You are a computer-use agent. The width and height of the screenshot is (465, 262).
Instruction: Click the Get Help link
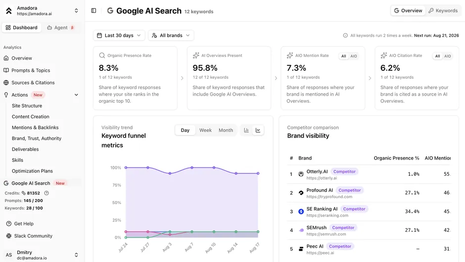(x=24, y=224)
